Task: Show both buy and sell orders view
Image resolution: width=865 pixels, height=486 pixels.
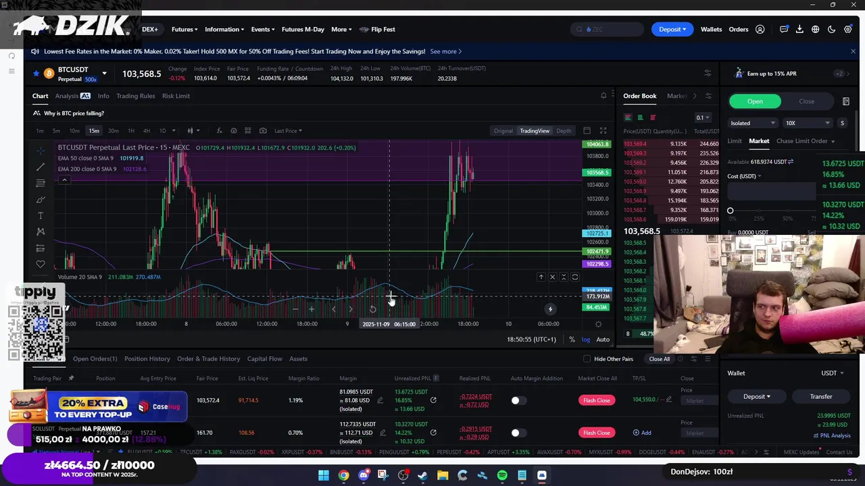Action: coord(628,117)
